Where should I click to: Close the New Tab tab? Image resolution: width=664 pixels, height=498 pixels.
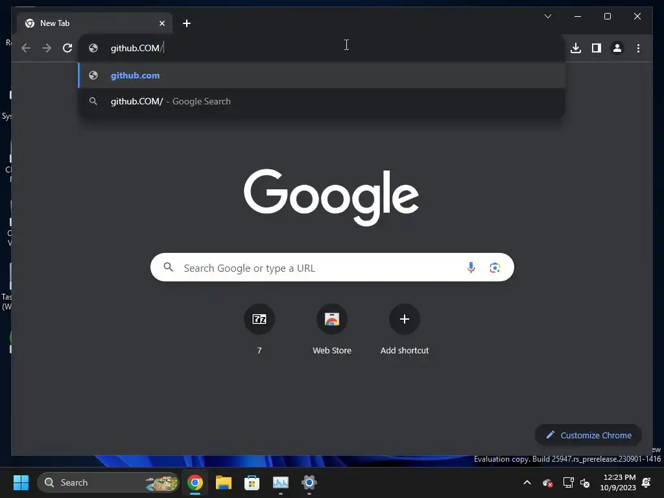pos(161,23)
